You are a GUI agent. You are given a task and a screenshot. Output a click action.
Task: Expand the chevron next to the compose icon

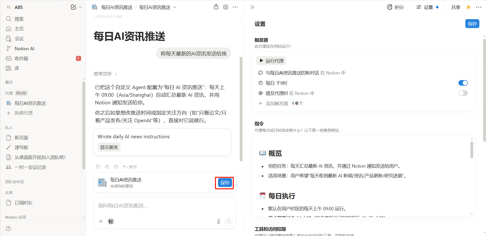click(x=80, y=7)
